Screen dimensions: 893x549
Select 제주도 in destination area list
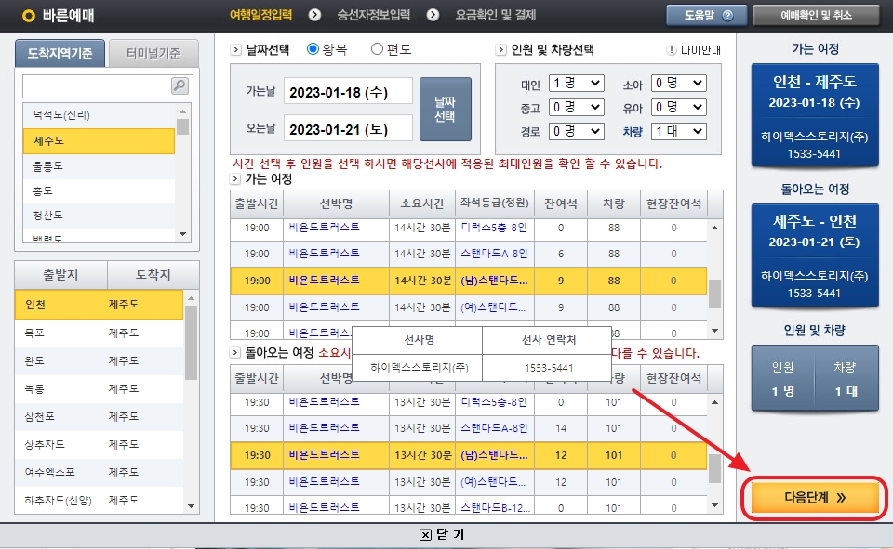point(99,140)
